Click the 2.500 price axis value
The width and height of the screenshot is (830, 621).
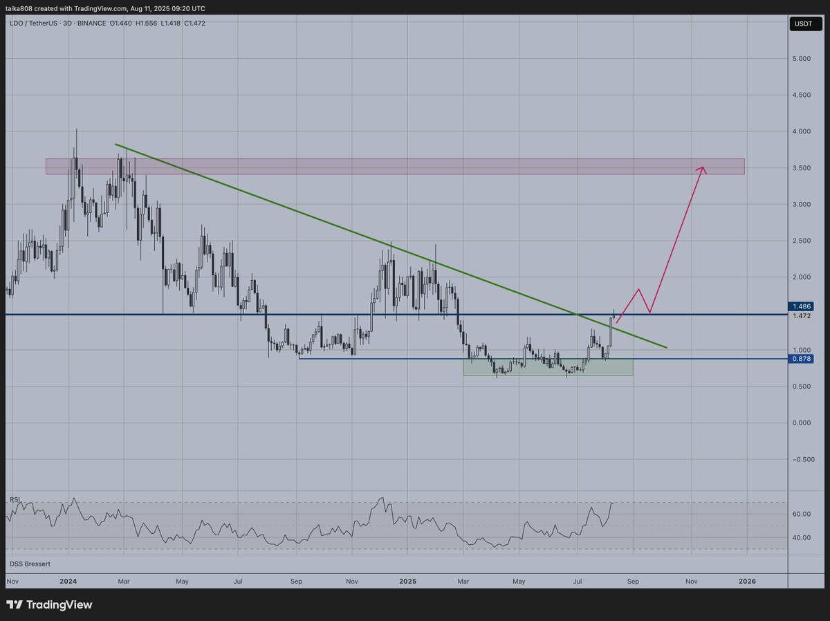[802, 241]
